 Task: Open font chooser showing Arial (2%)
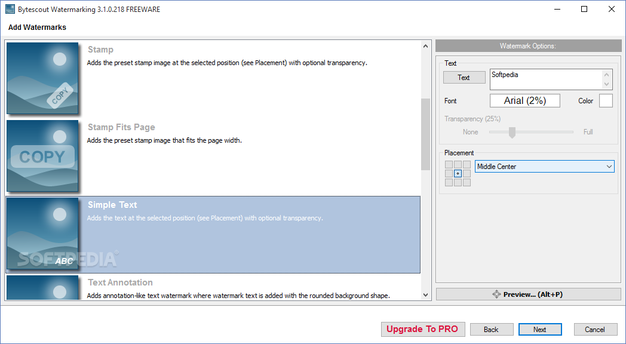pyautogui.click(x=524, y=100)
